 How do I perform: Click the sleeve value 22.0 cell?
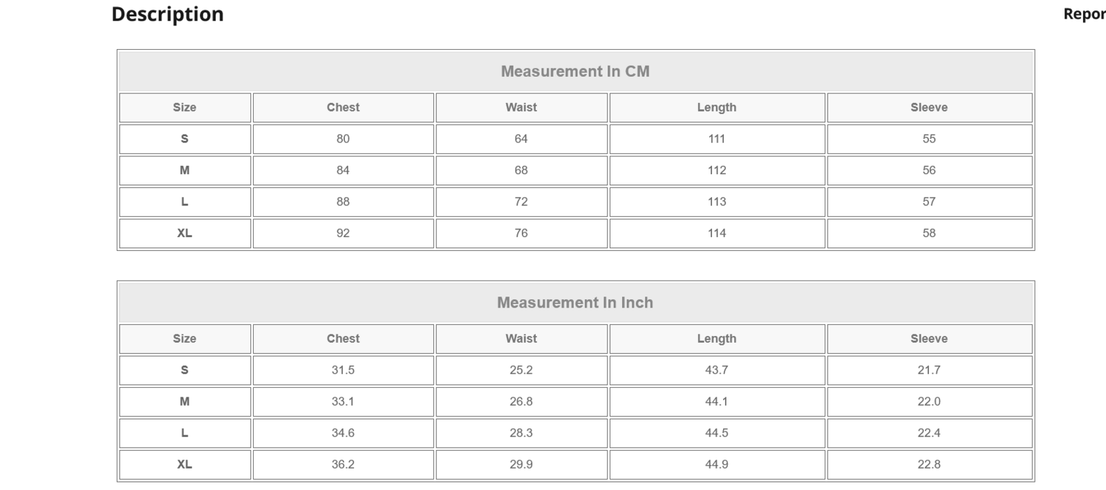pyautogui.click(x=929, y=402)
